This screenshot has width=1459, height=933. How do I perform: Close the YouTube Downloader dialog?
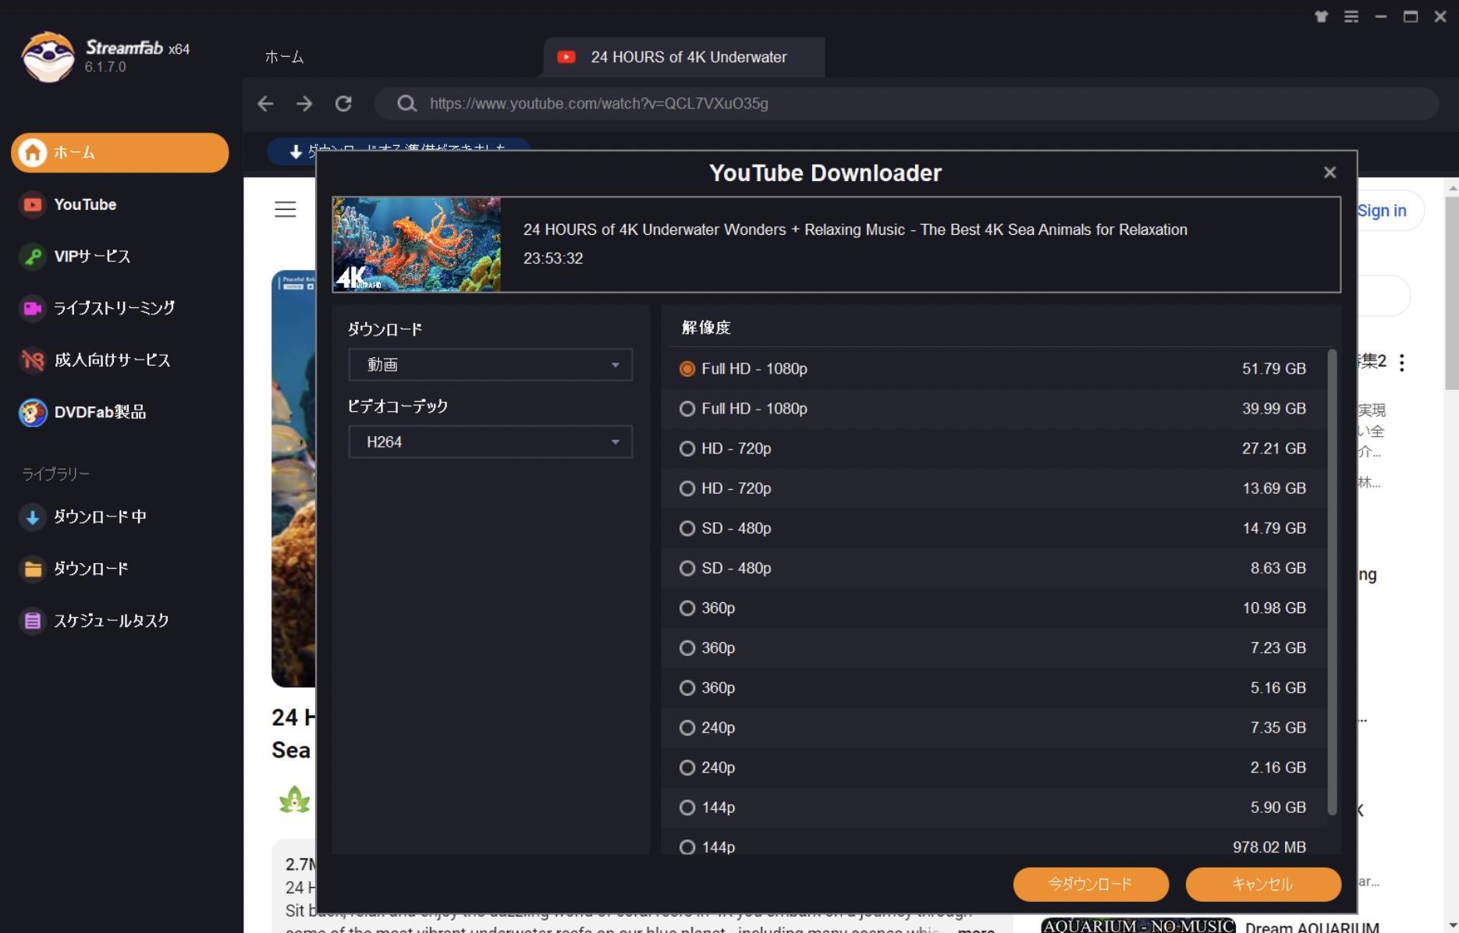1330,172
